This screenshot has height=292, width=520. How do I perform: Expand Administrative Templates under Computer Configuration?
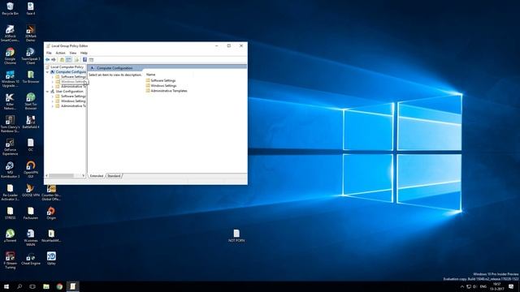(52, 87)
